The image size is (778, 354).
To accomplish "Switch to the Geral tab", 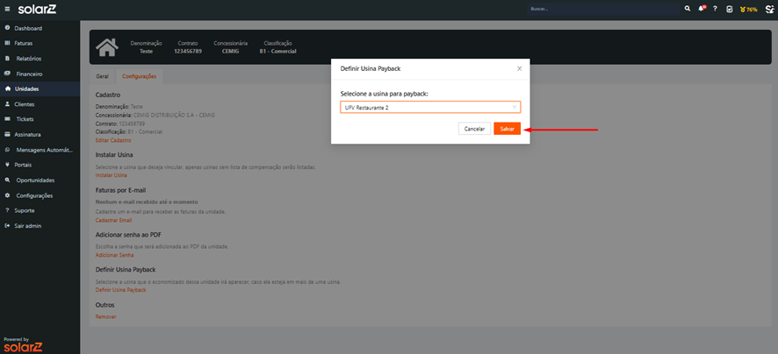I will pyautogui.click(x=102, y=77).
